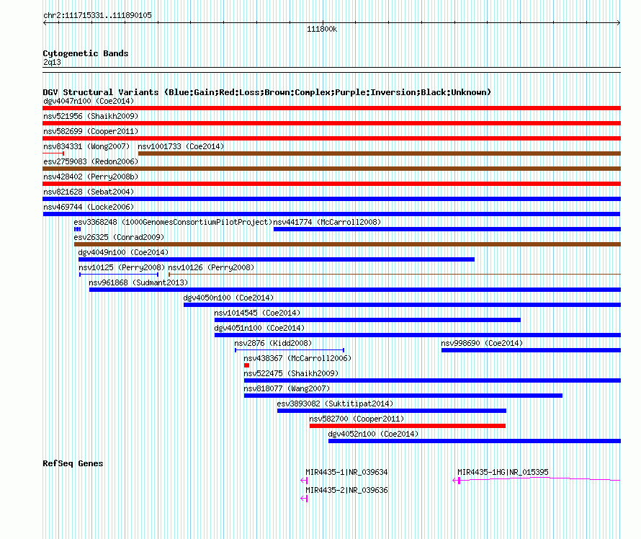Click the dgv4047n100 (Coe2014) variant label
The height and width of the screenshot is (539, 641).
89,101
